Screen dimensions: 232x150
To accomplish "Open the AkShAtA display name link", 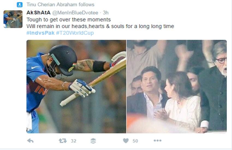I will pyautogui.click(x=38, y=13).
